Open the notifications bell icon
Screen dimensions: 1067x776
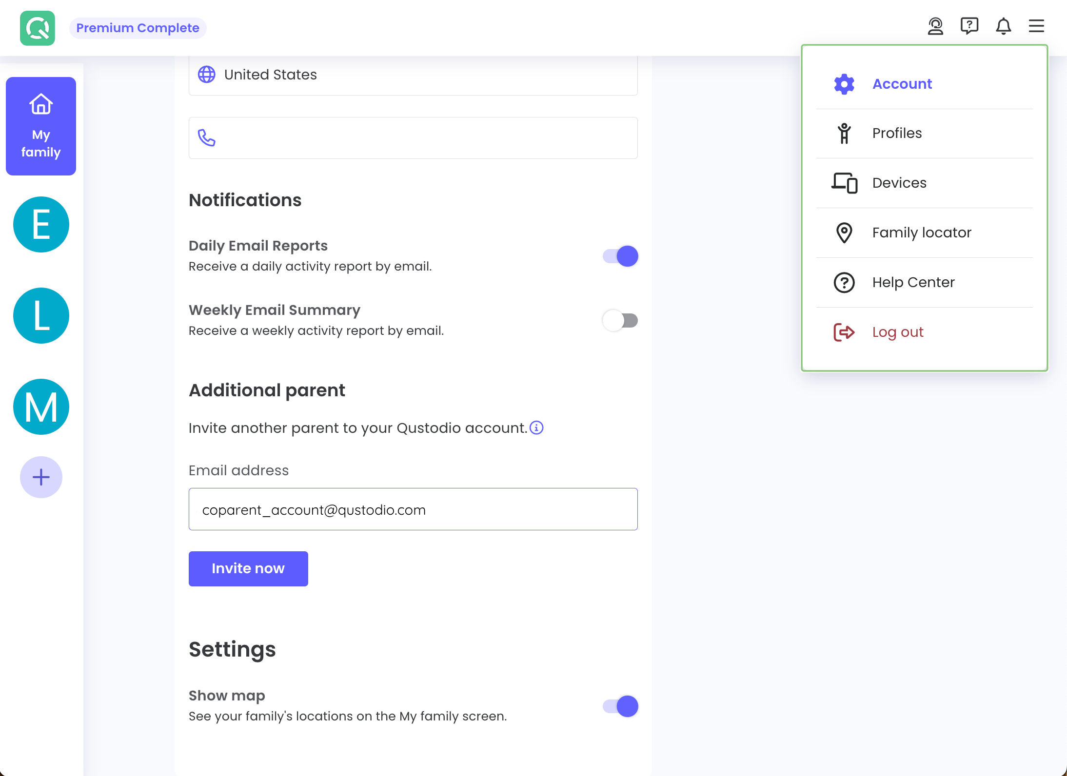tap(1003, 26)
